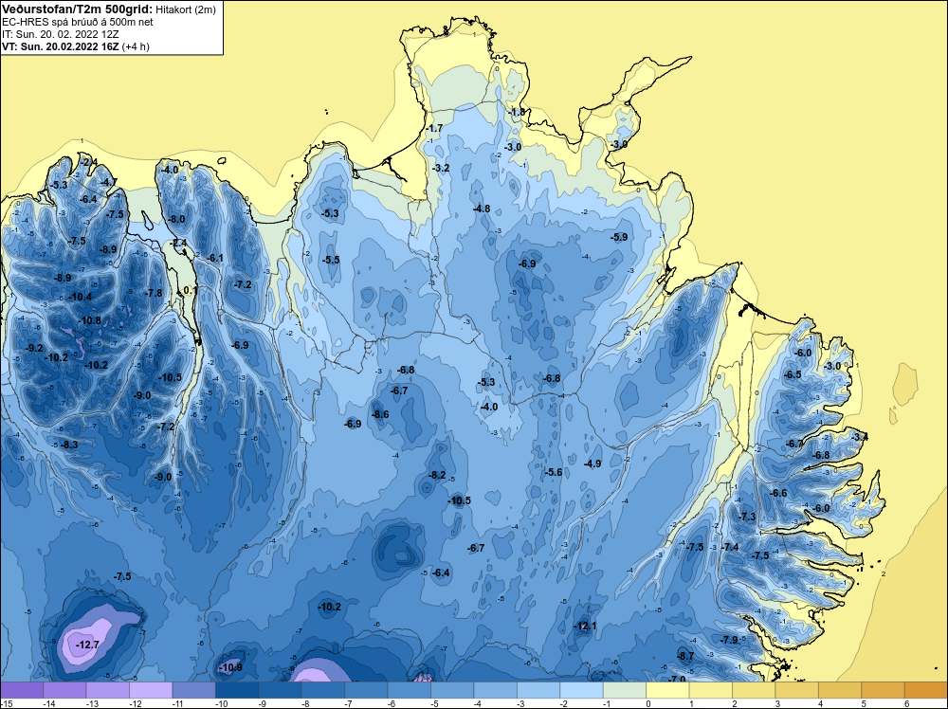Screen dimensions: 948x709
Task: Click the -5.5 temperature label
Action: tap(331, 260)
